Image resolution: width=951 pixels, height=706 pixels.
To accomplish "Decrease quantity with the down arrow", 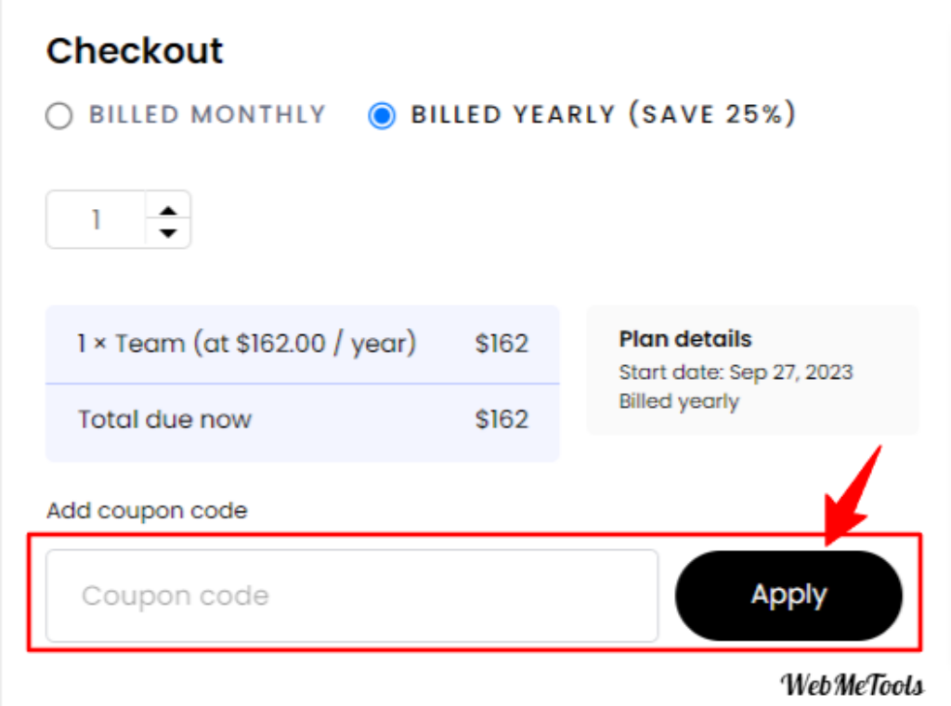I will pos(168,233).
